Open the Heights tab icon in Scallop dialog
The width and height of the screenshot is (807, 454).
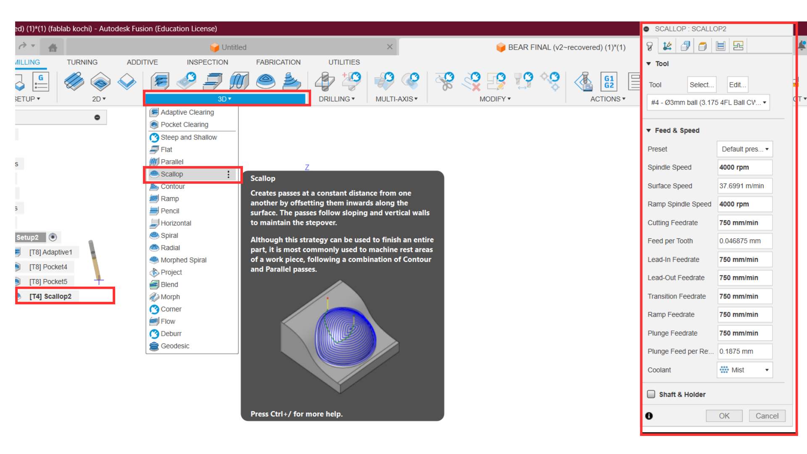pyautogui.click(x=702, y=46)
